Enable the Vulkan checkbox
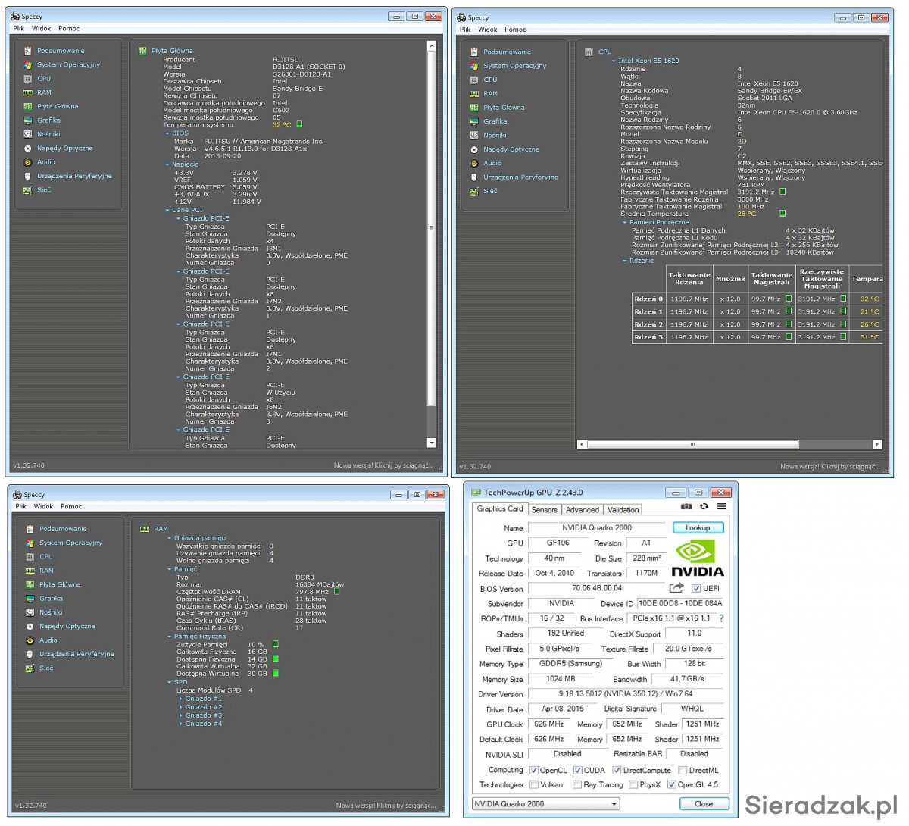 (534, 784)
